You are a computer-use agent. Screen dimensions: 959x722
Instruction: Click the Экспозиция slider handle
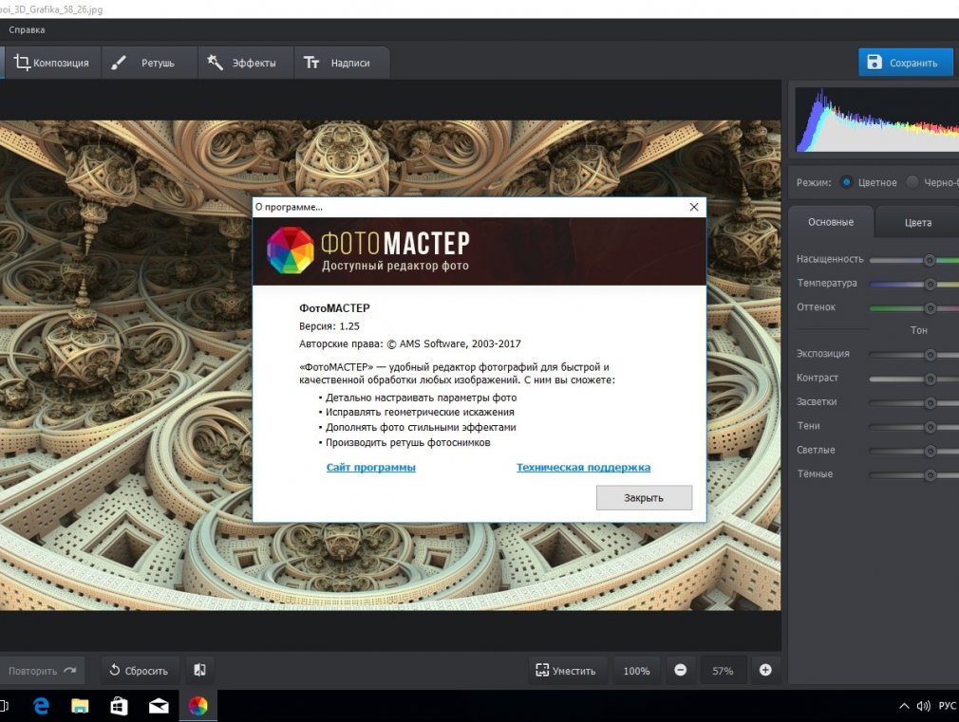tap(930, 355)
